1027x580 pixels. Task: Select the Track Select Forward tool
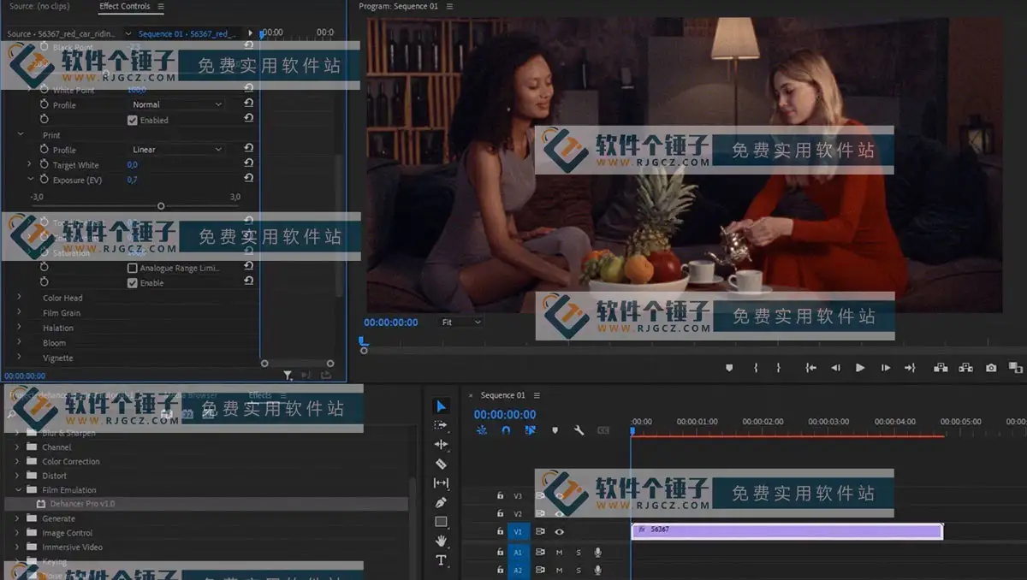[x=441, y=425]
